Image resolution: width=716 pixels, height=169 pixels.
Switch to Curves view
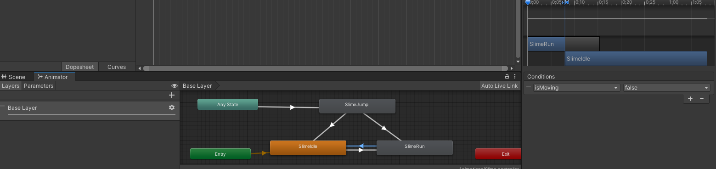[x=117, y=67]
